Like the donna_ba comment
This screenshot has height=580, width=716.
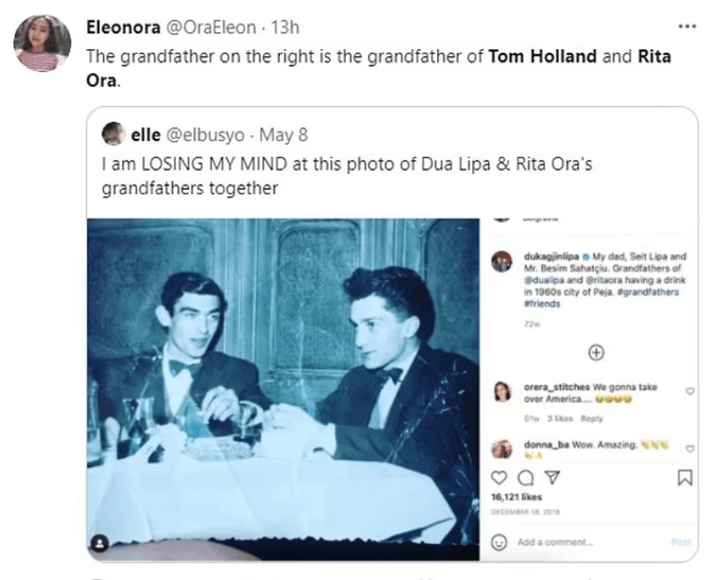(x=690, y=448)
